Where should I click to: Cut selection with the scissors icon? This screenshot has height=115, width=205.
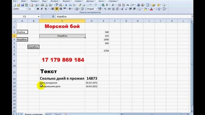(x=66, y=5)
